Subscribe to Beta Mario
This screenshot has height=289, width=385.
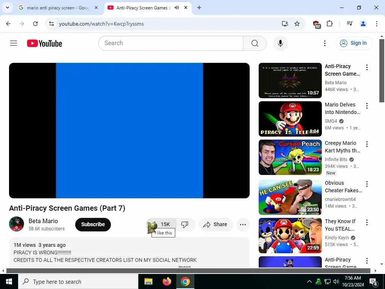coord(93,224)
